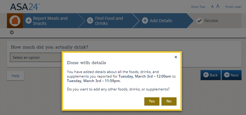The height and width of the screenshot is (115, 246).
Task: Click the plus icon beside Add Details
Action: [x=145, y=21]
